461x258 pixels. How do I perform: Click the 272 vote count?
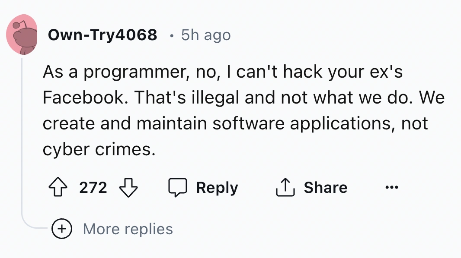point(93,187)
